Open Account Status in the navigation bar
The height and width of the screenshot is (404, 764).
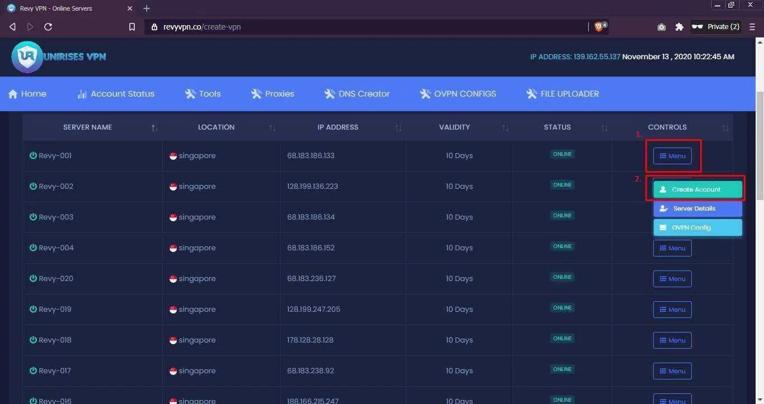(x=116, y=94)
